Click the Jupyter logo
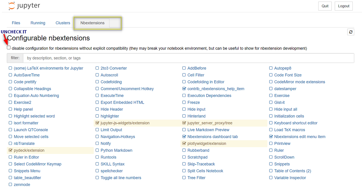Viewport: 362px width, 191px height. pos(24,6)
